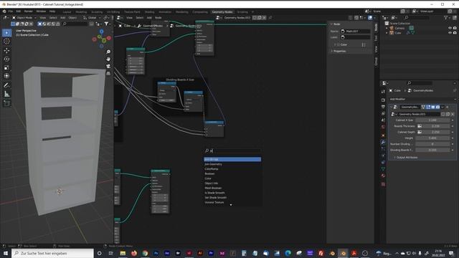The height and width of the screenshot is (258, 459).
Task: Select the Rotate tool in viewport toolbar
Action: coord(6,59)
